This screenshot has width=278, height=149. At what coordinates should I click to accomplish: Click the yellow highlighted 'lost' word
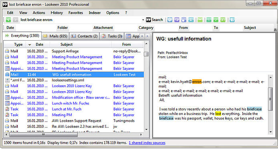coord(218,114)
